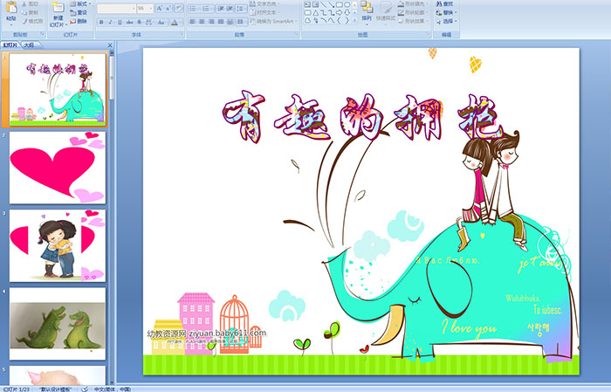Open the Arrange (排列) tool
The width and height of the screenshot is (611, 392).
point(367,10)
